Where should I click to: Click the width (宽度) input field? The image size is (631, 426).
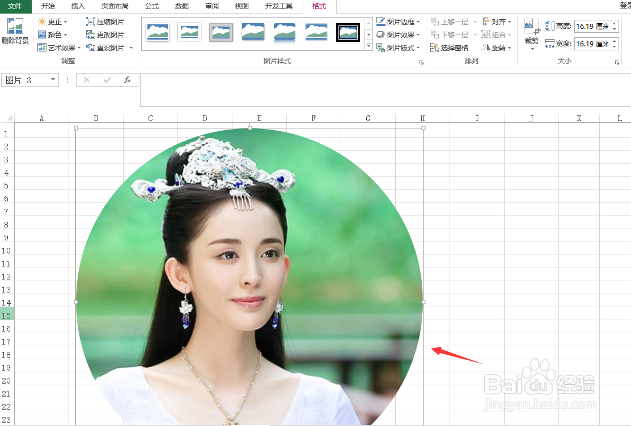[592, 44]
